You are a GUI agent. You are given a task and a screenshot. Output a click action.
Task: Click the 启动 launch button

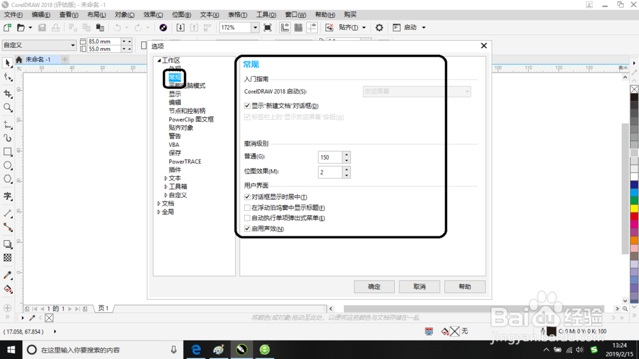(x=409, y=27)
